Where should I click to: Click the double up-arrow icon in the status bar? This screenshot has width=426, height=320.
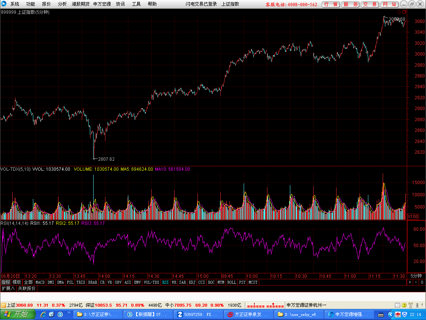417,305
